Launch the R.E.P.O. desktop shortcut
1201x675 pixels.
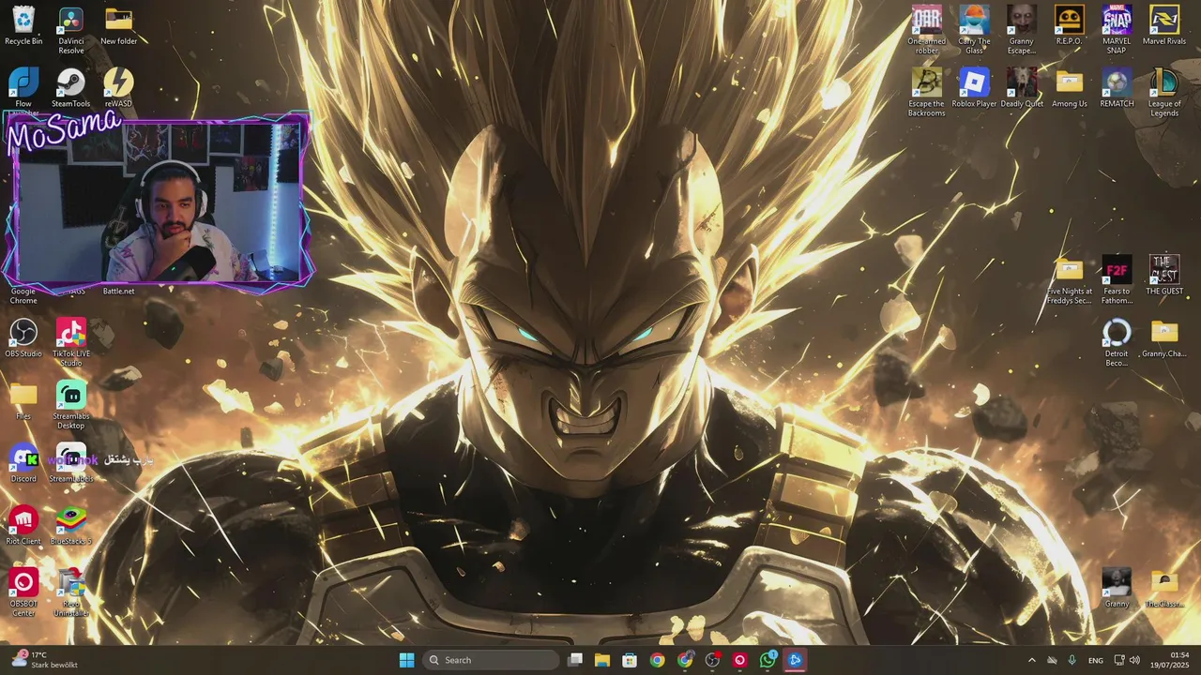(x=1069, y=25)
